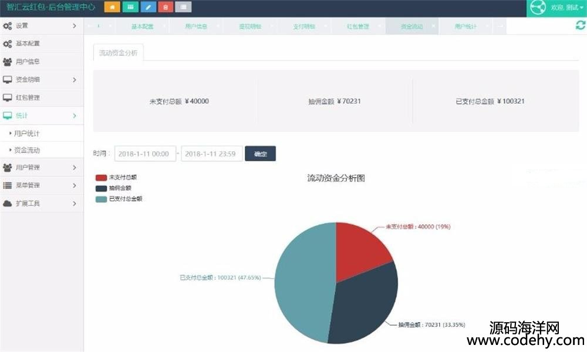Click the 抽佣金额 ¥70231 summary text
This screenshot has height=352, width=587.
tap(335, 101)
